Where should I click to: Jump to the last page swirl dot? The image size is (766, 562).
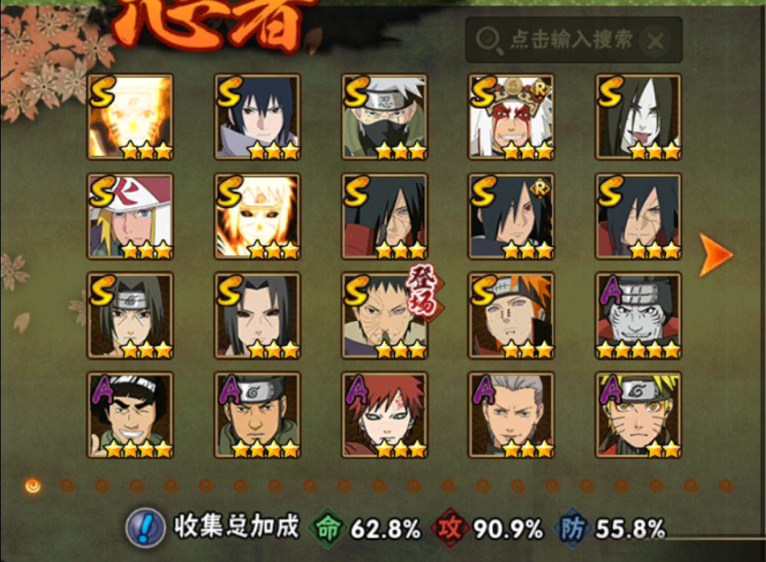tap(725, 486)
